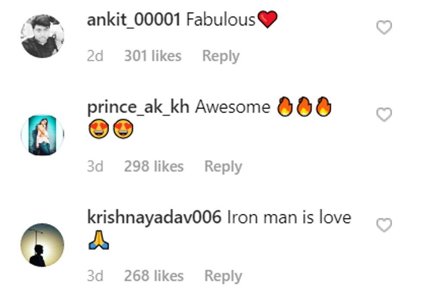The height and width of the screenshot is (300, 422).
Task: Open ankit_00001's profile picture
Action: click(x=42, y=36)
